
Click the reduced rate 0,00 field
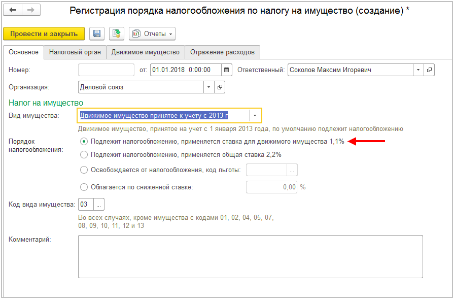(x=271, y=187)
